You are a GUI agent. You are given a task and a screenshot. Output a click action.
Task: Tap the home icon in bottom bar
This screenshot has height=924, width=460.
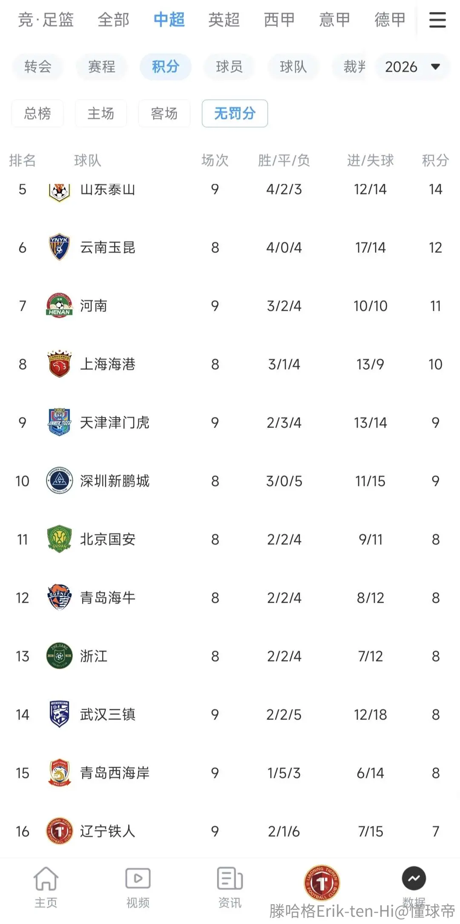pos(46,879)
